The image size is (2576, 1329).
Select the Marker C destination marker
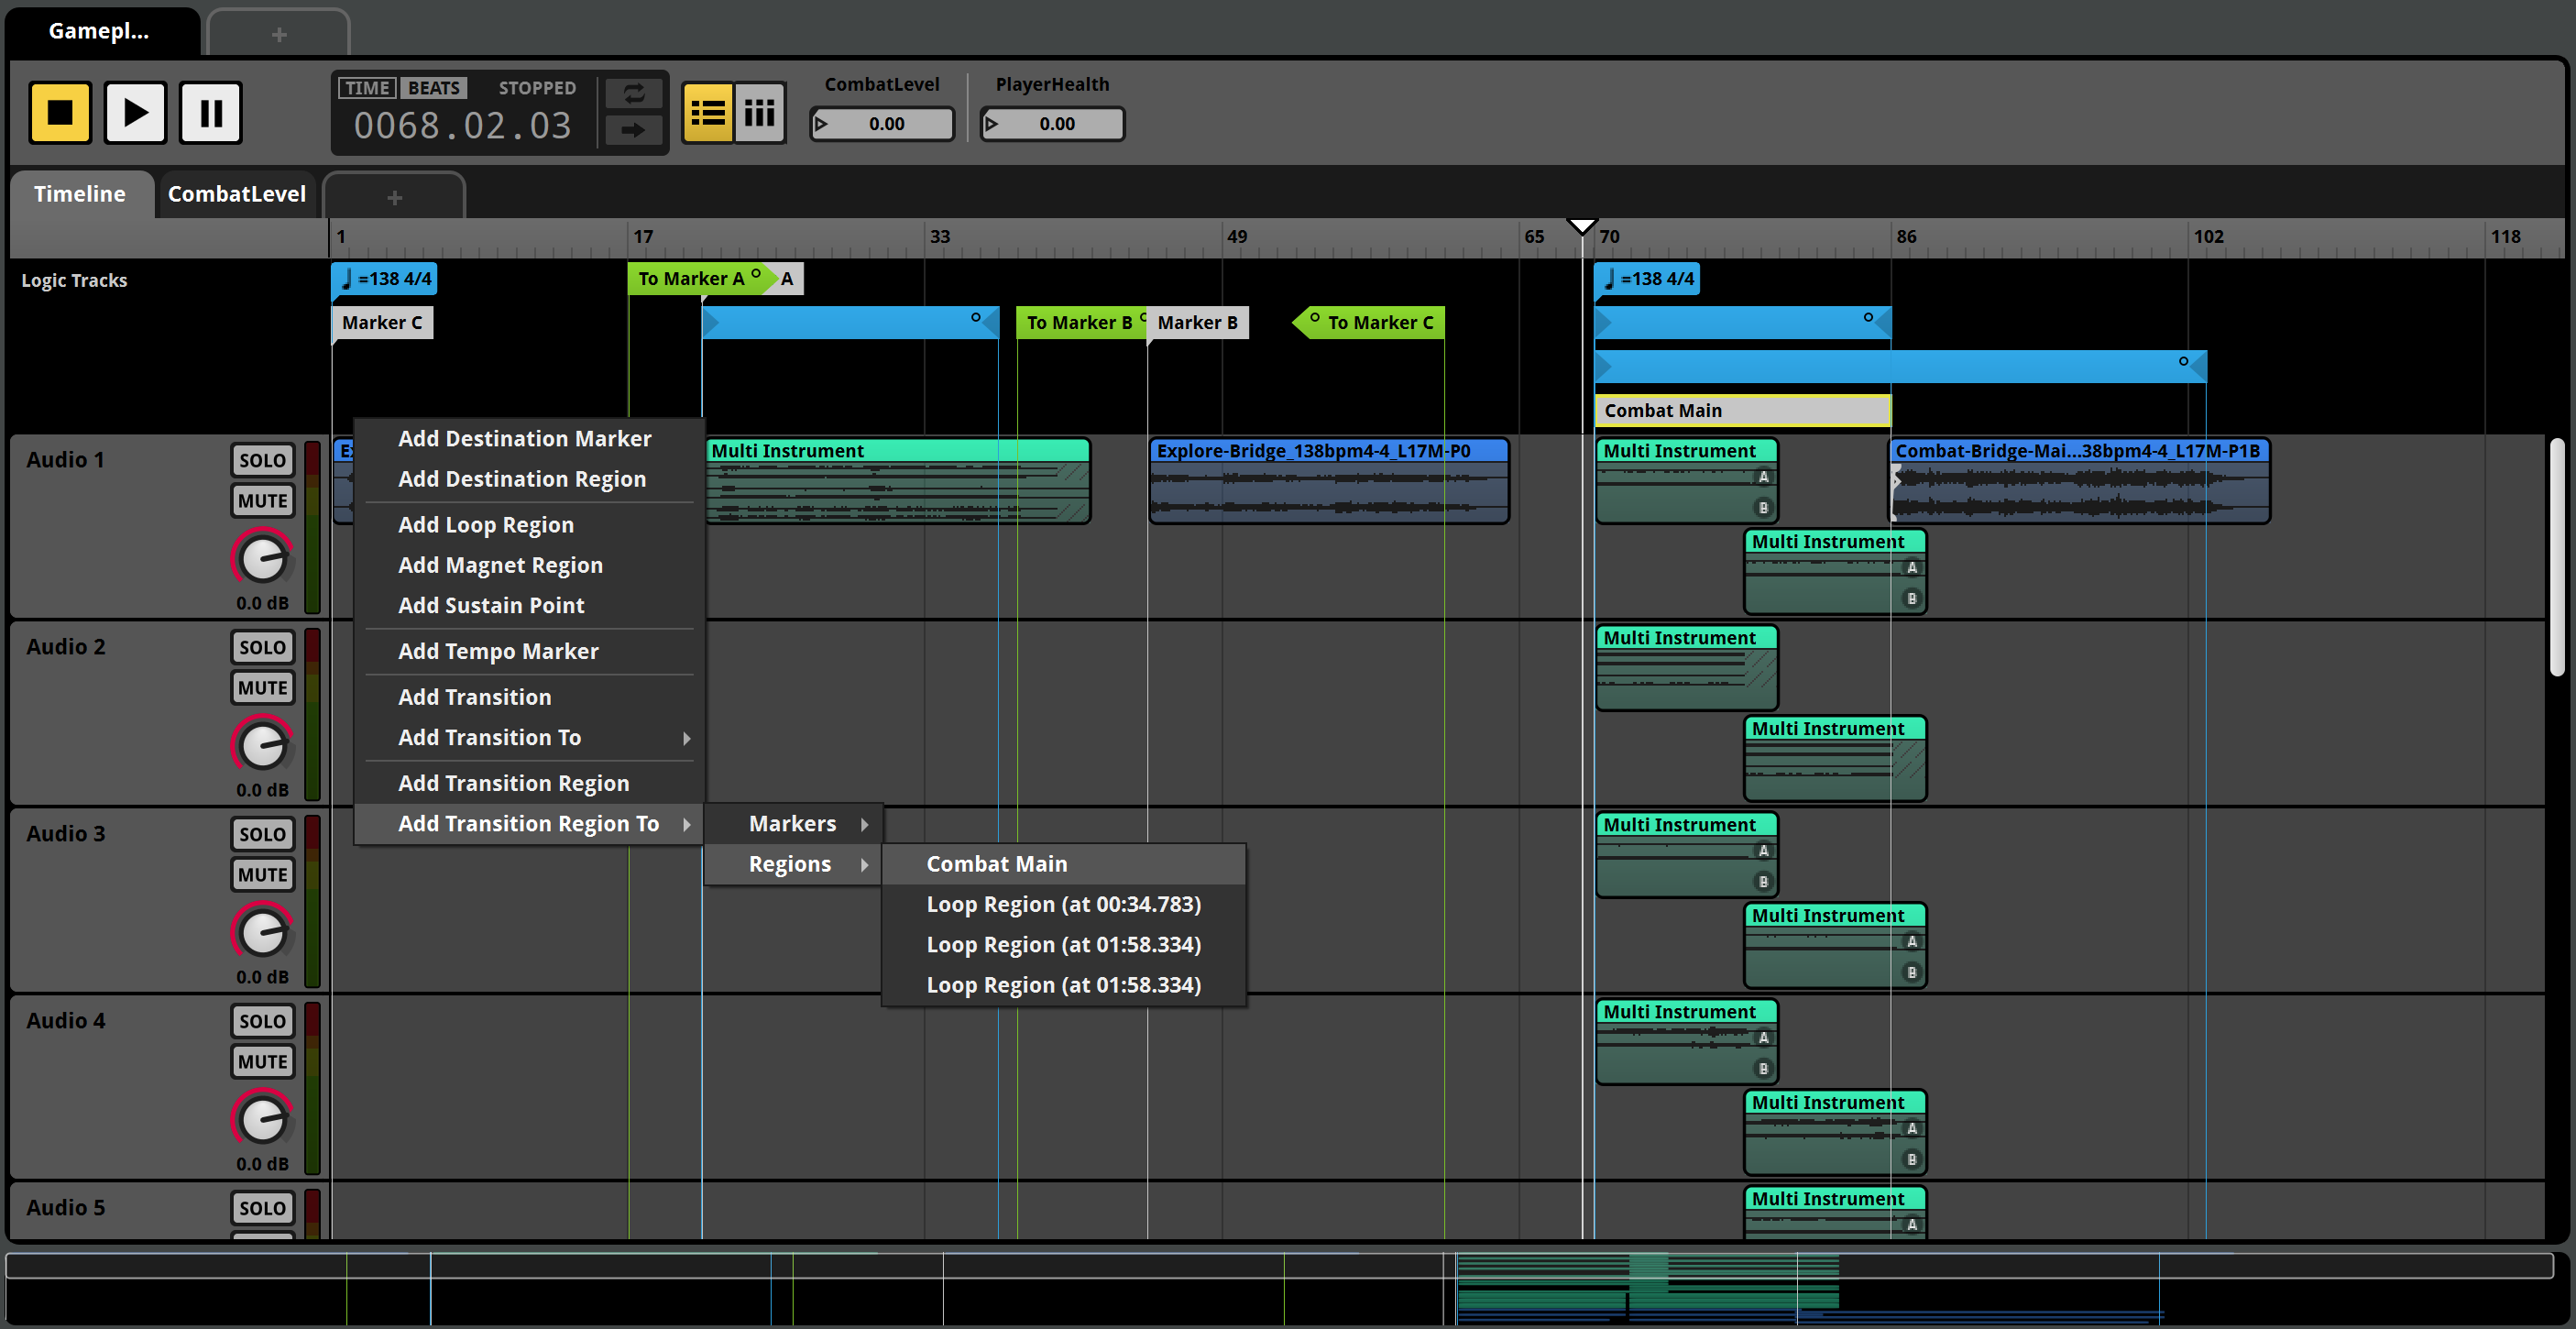(x=382, y=323)
